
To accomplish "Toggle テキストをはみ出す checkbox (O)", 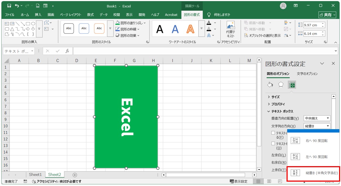I will click(273, 143).
